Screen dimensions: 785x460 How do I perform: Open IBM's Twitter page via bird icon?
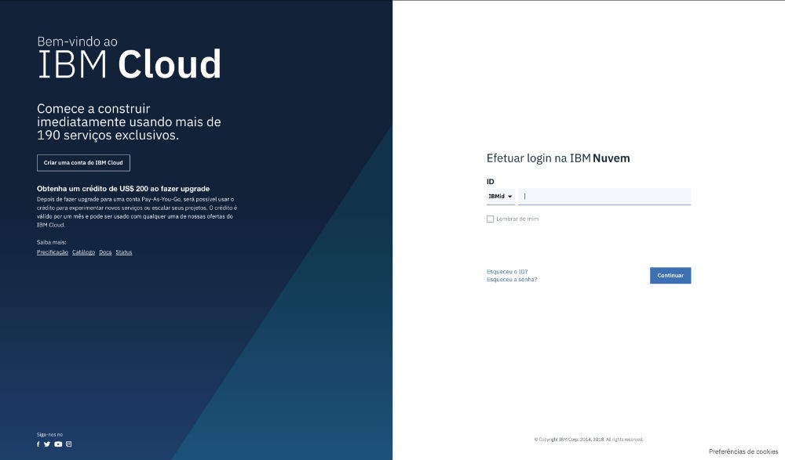[47, 444]
